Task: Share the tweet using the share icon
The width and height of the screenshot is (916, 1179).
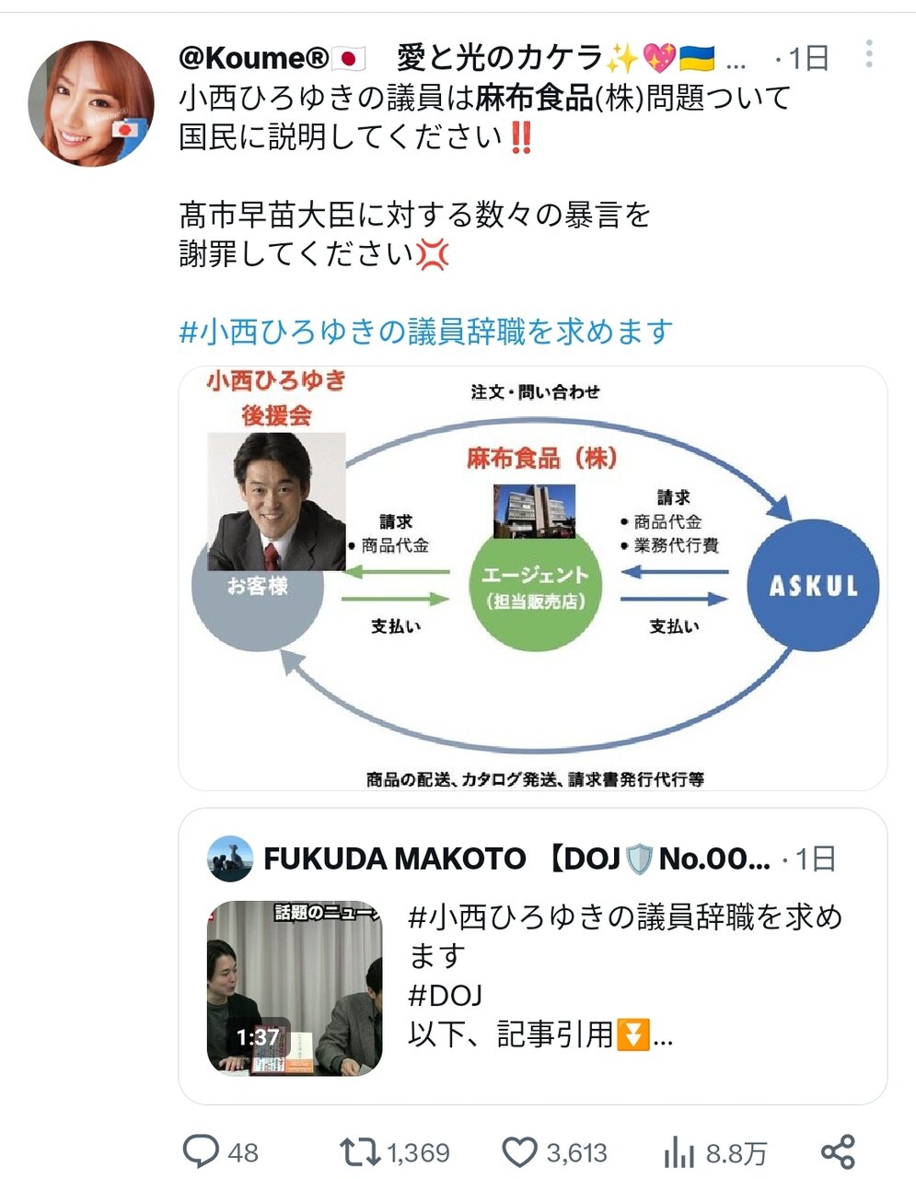Action: click(838, 1151)
